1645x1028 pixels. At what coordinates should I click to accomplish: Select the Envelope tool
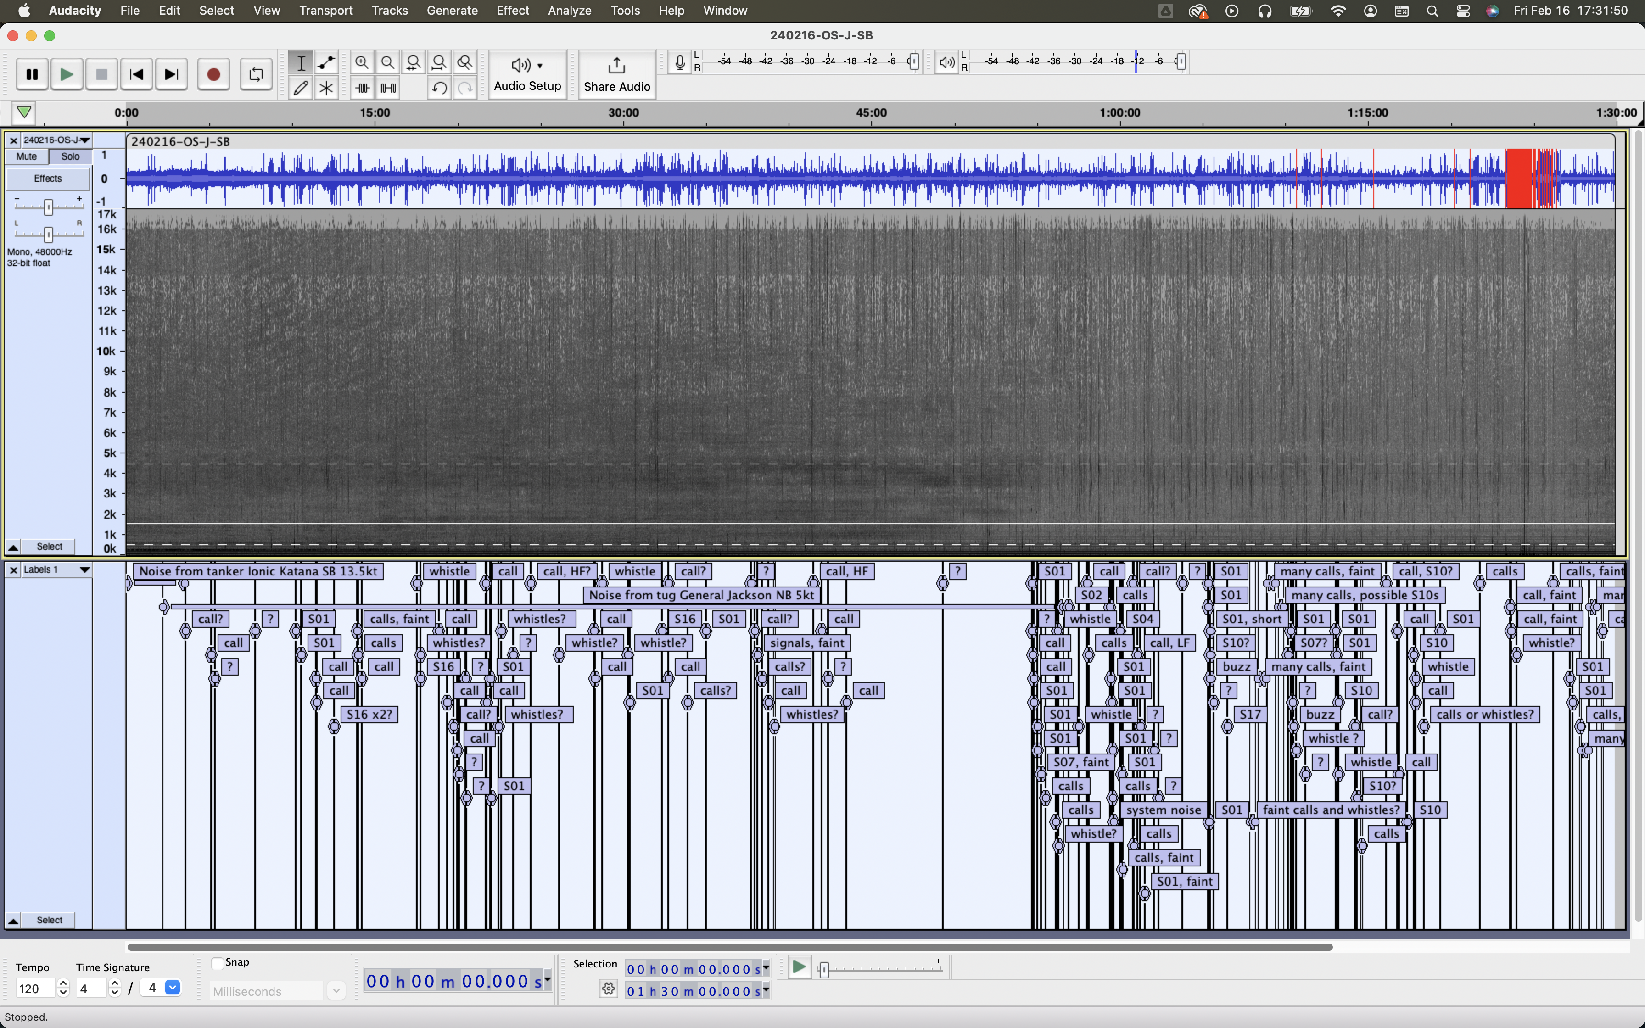[326, 62]
